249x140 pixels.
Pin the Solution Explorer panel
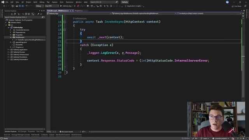click(x=42, y=11)
